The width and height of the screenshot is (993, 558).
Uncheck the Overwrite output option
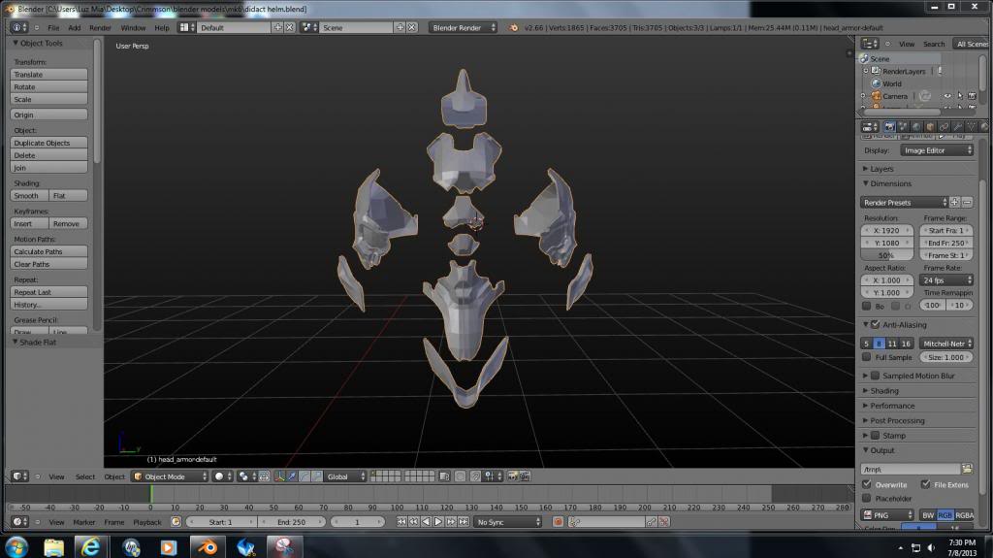click(868, 484)
